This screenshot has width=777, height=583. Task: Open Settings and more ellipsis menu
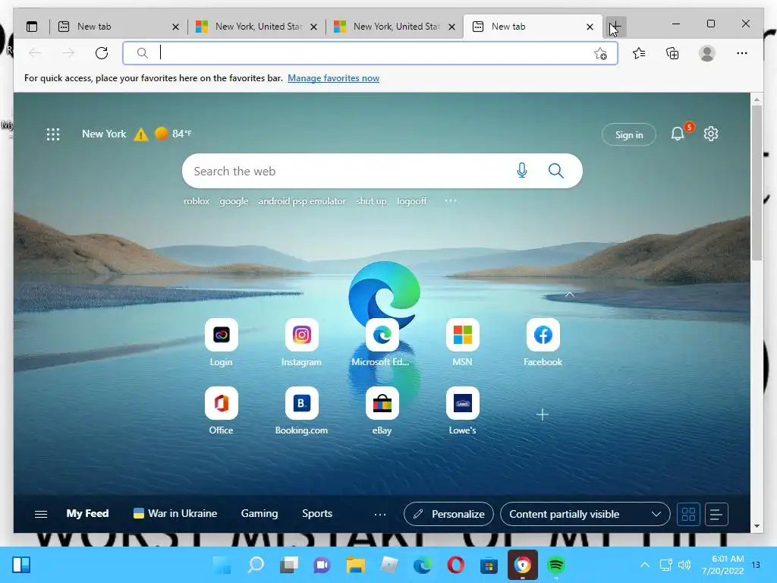point(742,53)
